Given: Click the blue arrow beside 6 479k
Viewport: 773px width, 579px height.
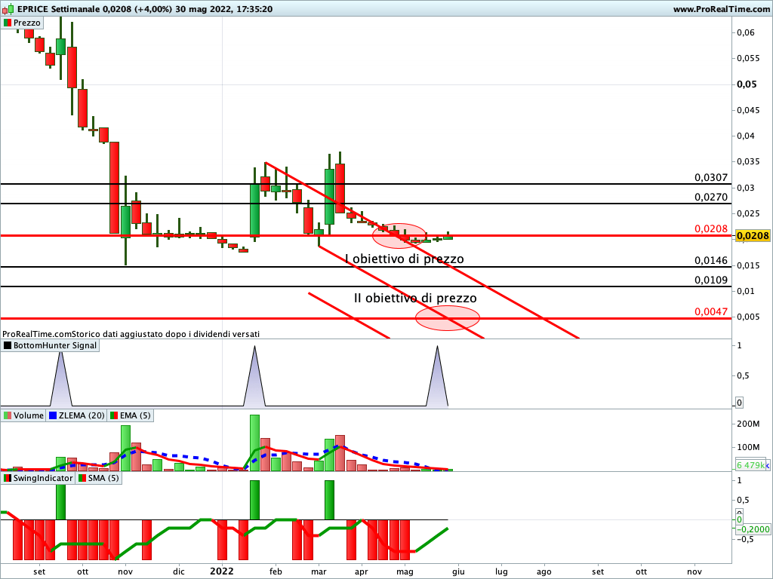Looking at the screenshot, I should pos(768,467).
